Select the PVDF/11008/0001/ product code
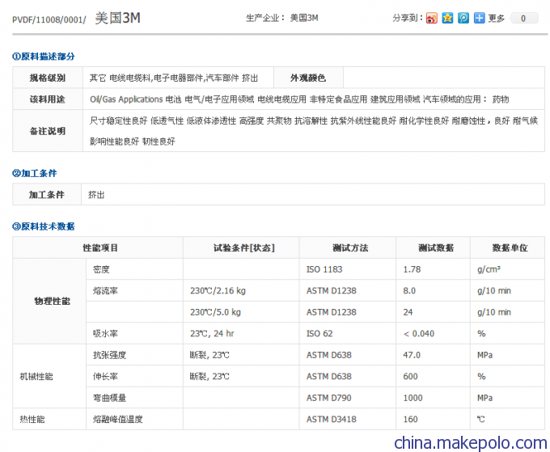Screen dimensions: 550x452 pos(49,19)
